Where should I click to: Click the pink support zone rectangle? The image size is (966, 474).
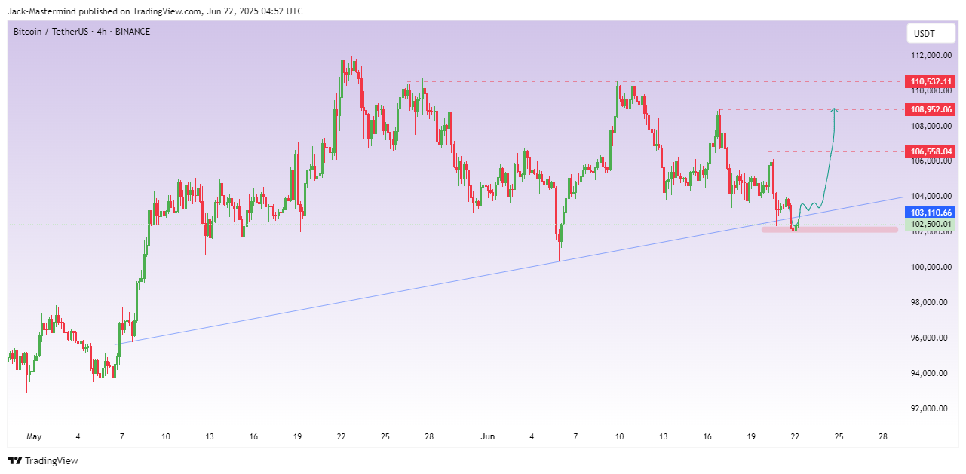pos(830,229)
